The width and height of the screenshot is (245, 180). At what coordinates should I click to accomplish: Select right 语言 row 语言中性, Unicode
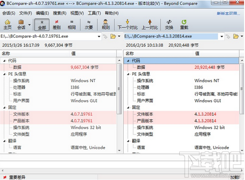182,148
